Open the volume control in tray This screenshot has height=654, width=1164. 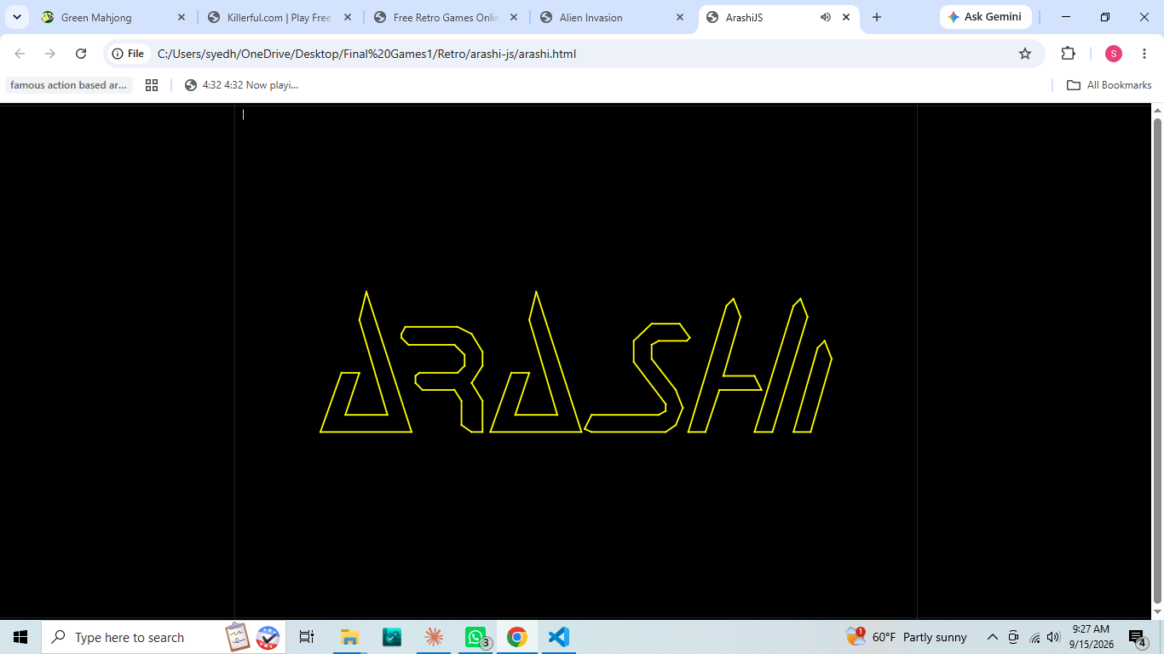[1054, 637]
